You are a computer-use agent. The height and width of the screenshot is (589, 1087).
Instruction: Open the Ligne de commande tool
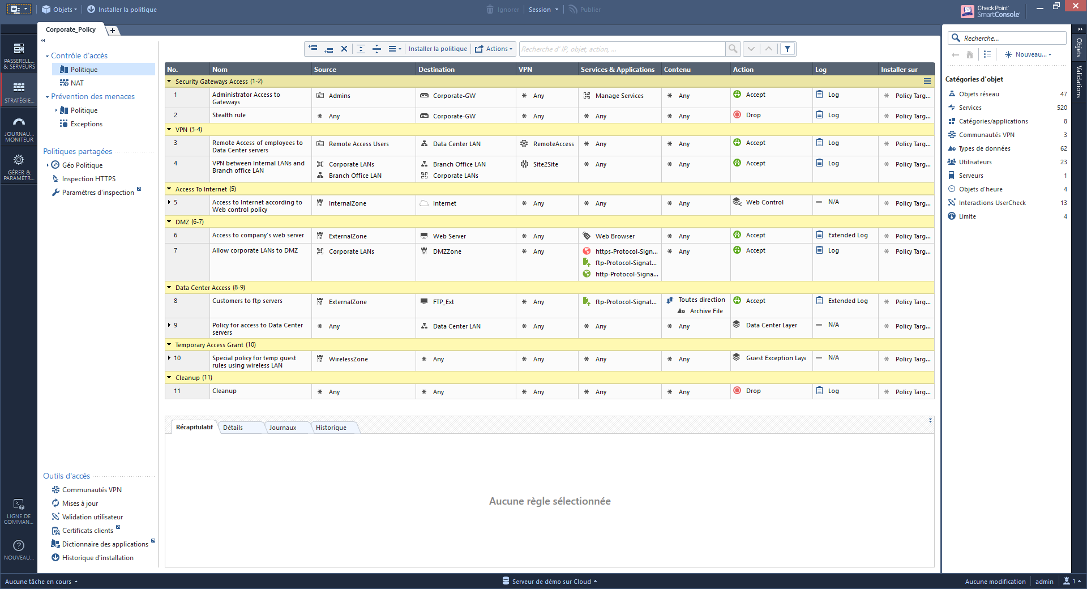tap(19, 511)
